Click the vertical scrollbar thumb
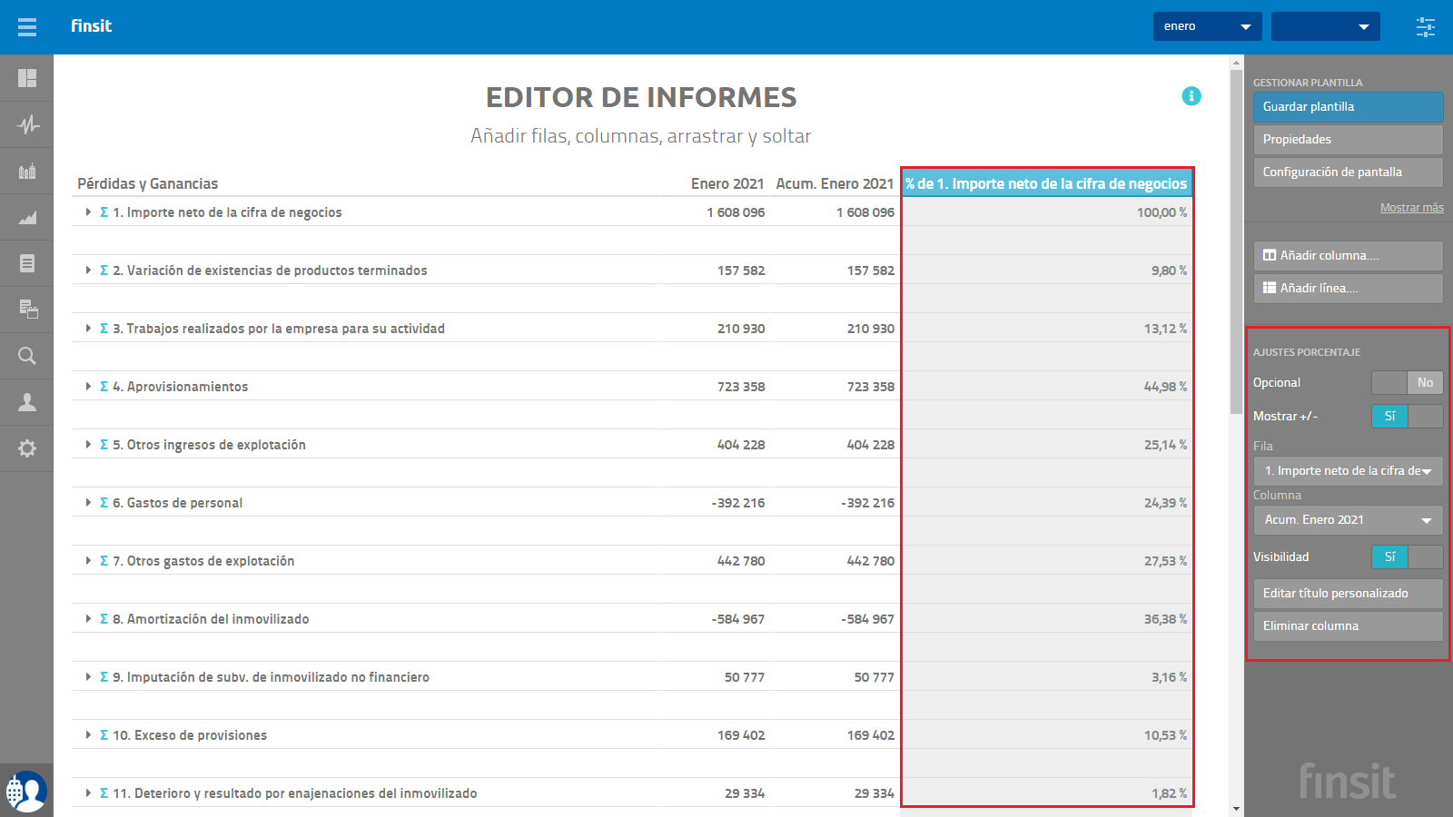Viewport: 1453px width, 817px height. [x=1236, y=241]
